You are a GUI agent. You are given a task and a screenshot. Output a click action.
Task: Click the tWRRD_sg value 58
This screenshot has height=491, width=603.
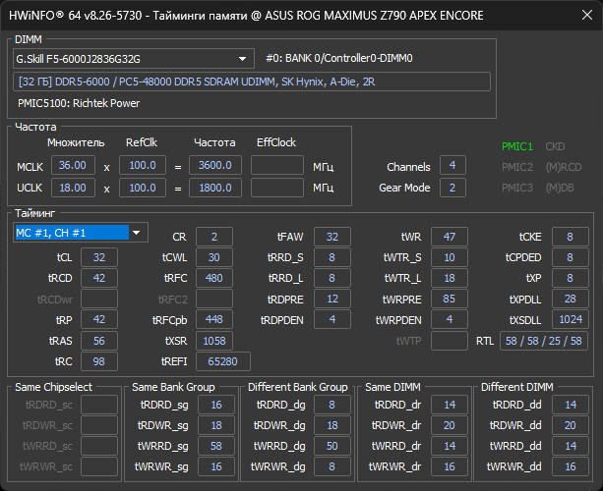click(x=216, y=446)
